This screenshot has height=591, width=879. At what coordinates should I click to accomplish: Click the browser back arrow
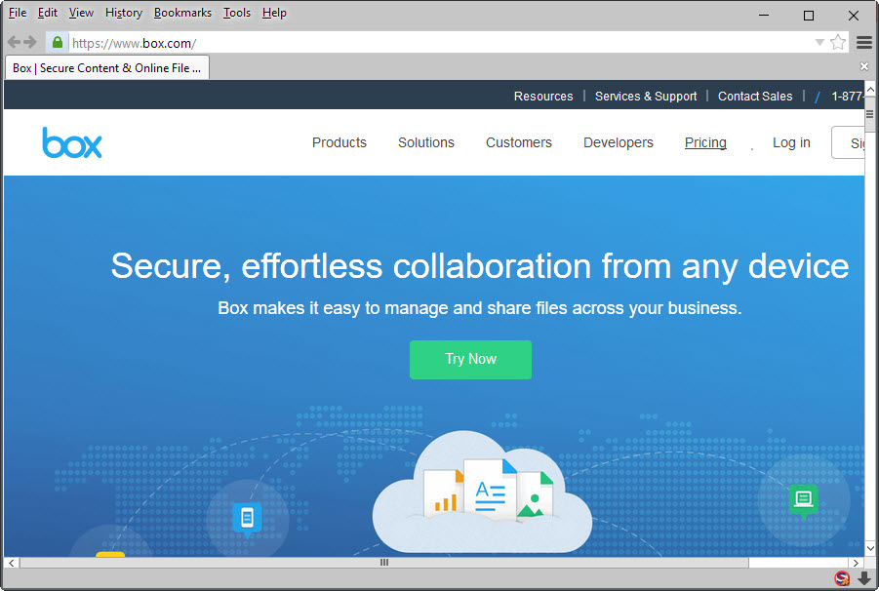14,42
